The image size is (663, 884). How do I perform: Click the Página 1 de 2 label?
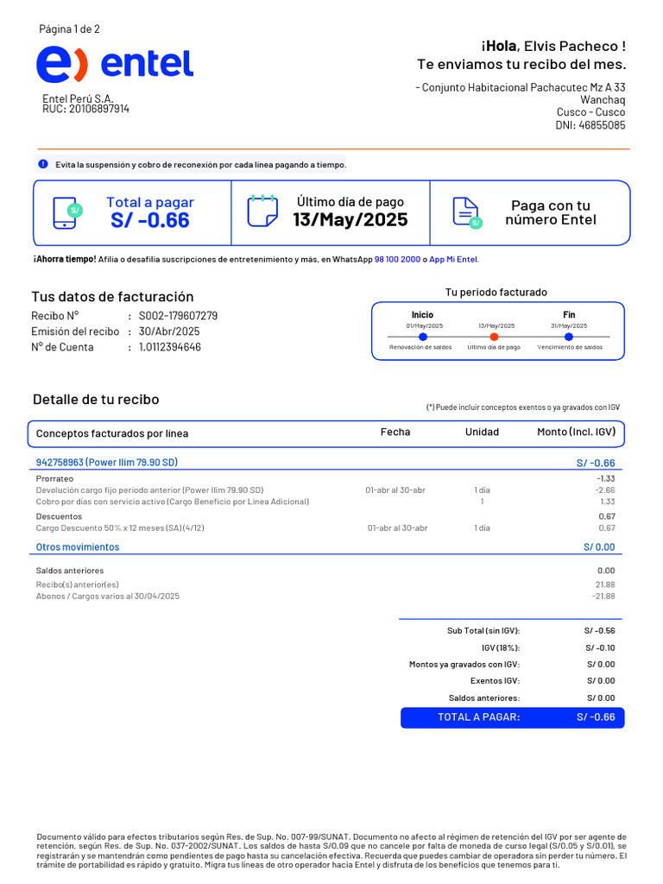(x=69, y=29)
